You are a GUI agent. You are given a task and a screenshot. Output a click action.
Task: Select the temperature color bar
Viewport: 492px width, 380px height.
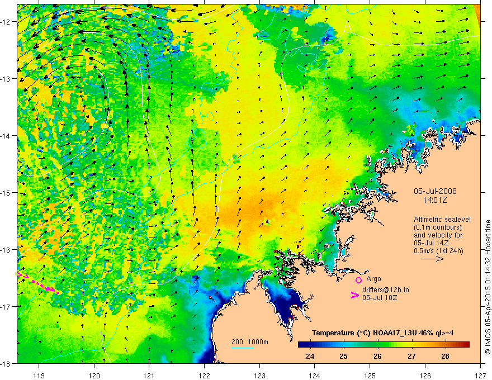(x=384, y=345)
